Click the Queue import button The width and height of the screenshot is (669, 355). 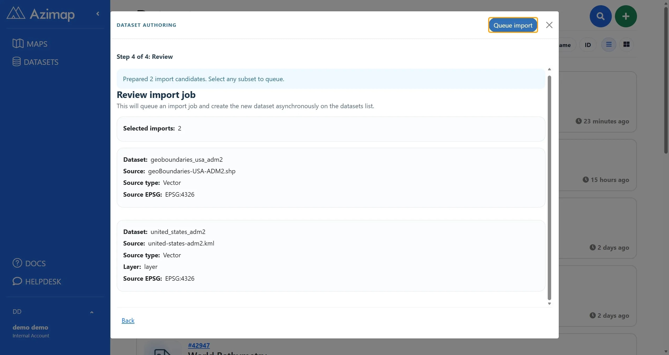[513, 25]
